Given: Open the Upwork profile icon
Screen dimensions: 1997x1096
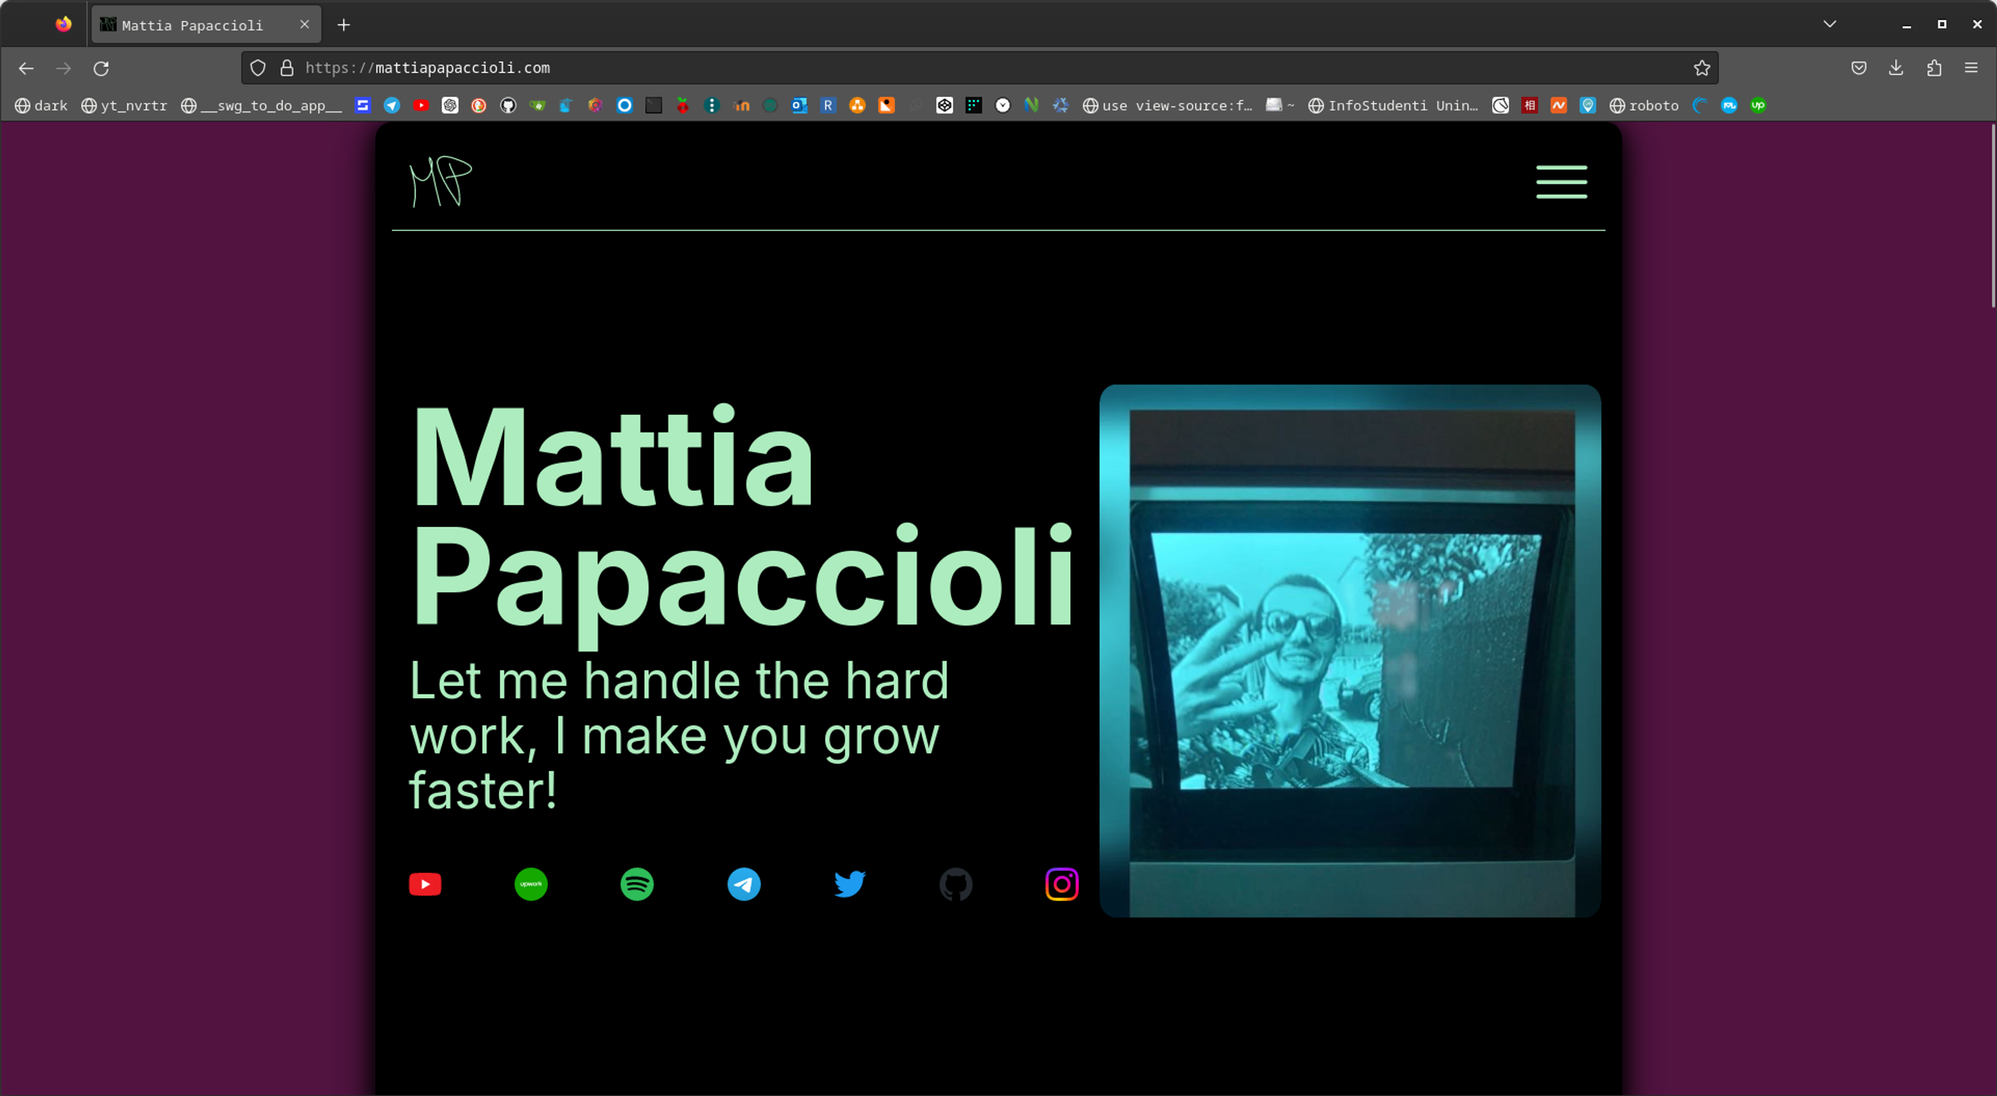Looking at the screenshot, I should pyautogui.click(x=531, y=884).
